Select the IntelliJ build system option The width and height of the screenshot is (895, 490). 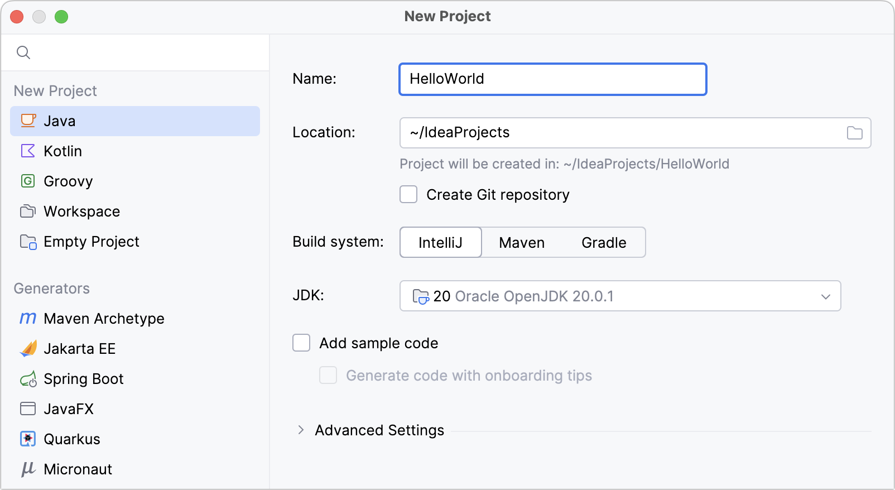click(440, 242)
